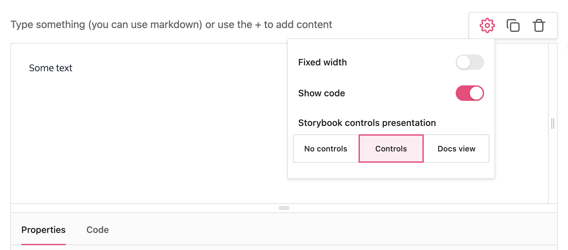
Task: Toggle Fixed width by clicking its label
Action: [322, 62]
